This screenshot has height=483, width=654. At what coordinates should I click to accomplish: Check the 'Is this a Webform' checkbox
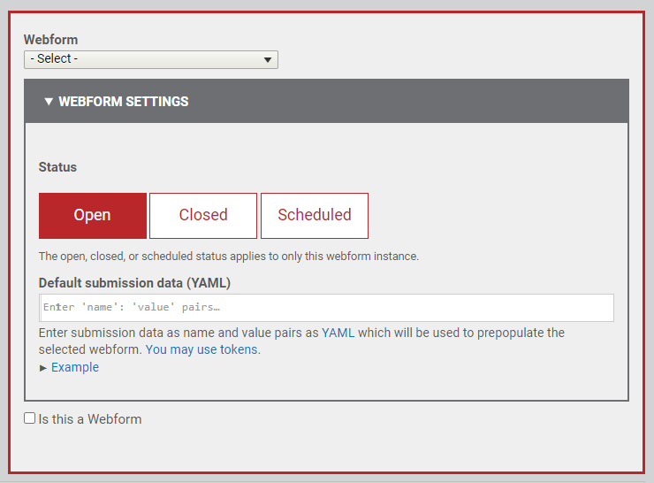[x=30, y=418]
